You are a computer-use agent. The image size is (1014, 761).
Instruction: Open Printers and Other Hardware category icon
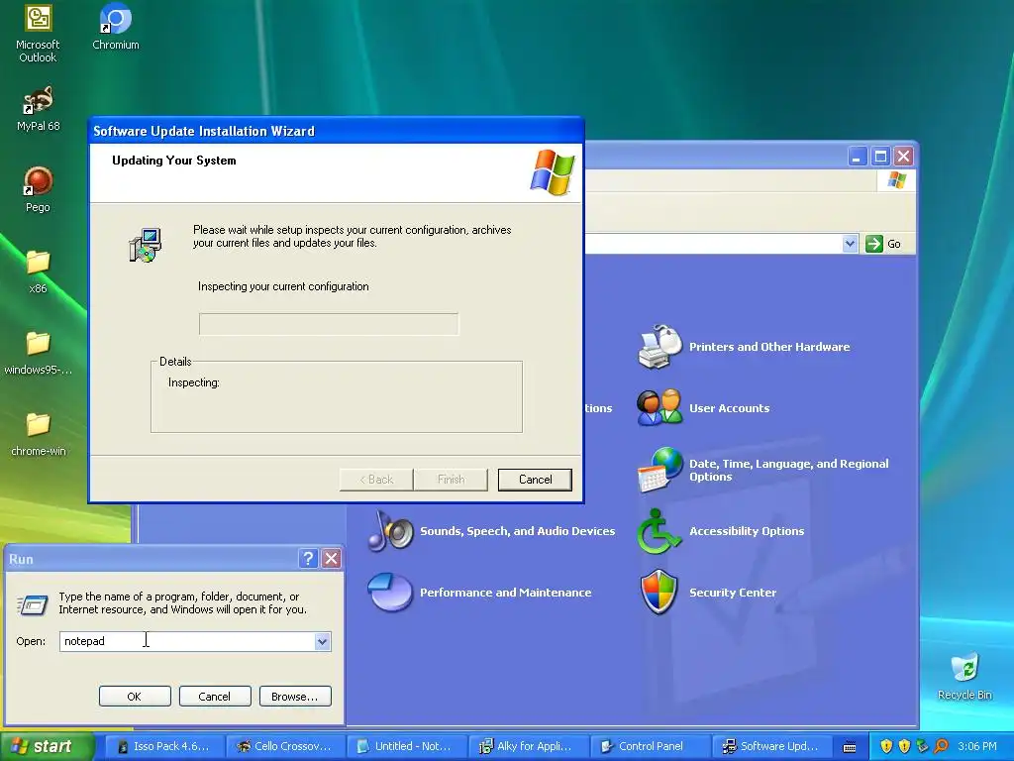659,347
